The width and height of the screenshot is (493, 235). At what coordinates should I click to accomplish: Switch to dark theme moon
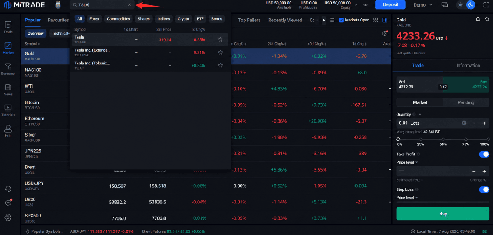tap(471, 5)
